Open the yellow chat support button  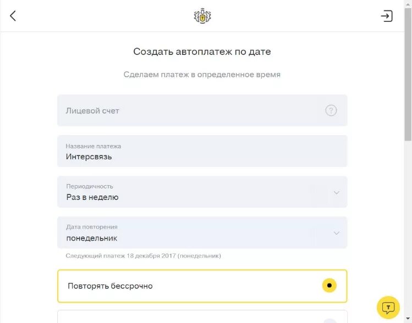click(388, 307)
